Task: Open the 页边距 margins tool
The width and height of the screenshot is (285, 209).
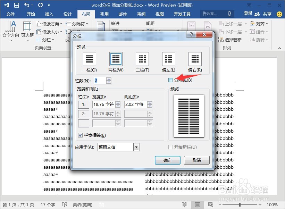Action: coord(27,31)
